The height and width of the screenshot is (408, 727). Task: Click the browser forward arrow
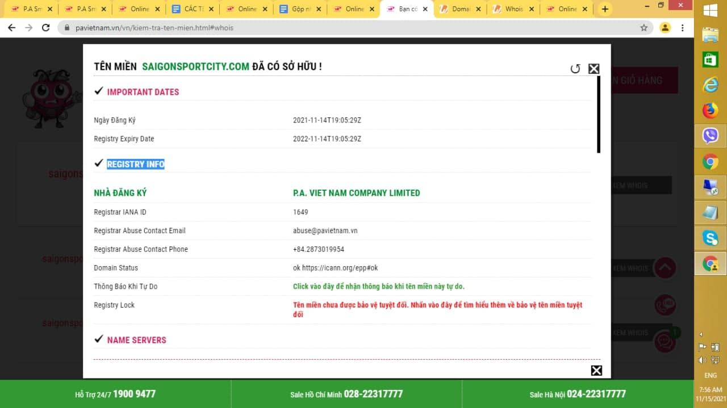[x=28, y=27]
